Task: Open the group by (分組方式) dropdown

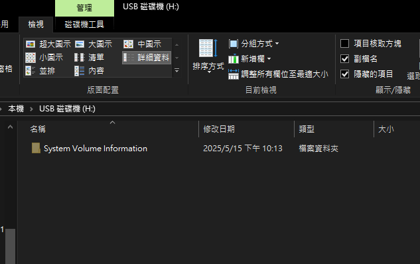Action: coord(253,44)
